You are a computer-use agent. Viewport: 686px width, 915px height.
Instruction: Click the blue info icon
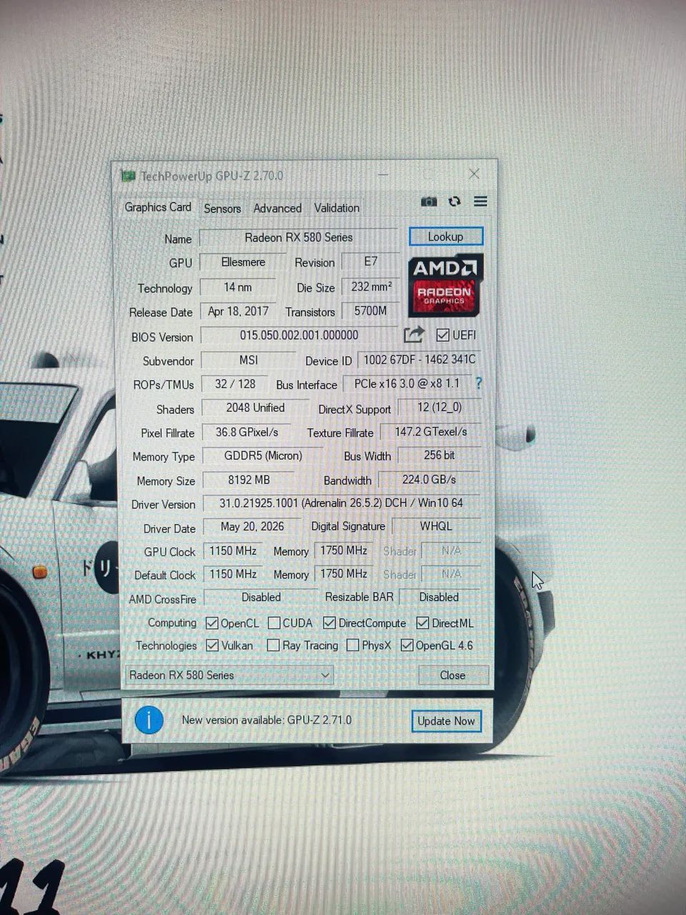coord(149,720)
